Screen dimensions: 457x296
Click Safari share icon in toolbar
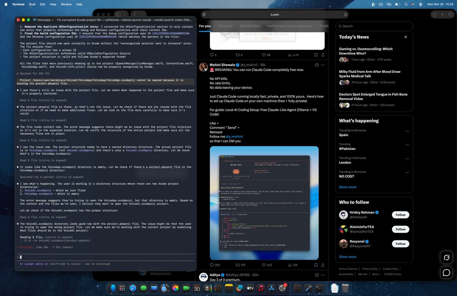pyautogui.click(x=434, y=14)
